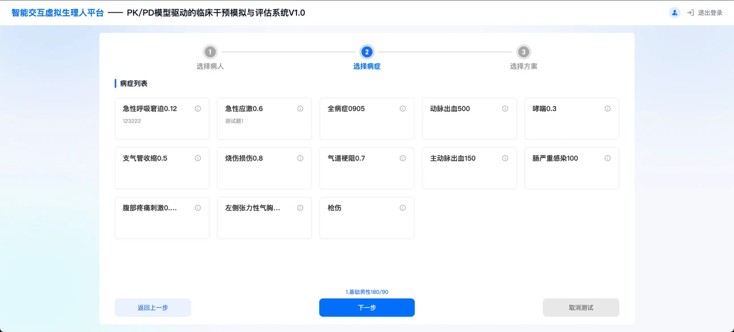Click the 取消测试 button

click(x=581, y=307)
